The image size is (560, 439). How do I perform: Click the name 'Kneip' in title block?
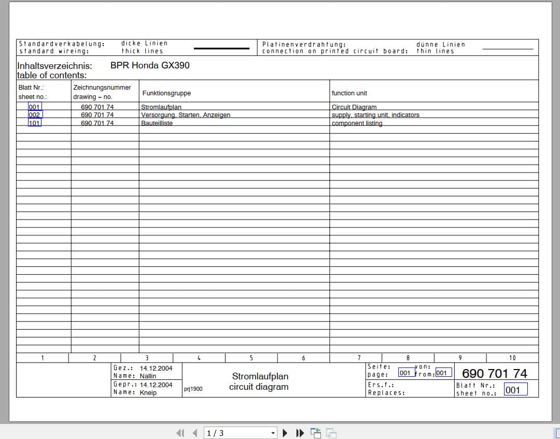tap(148, 392)
